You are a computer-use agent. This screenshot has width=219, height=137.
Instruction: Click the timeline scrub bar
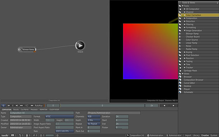tap(102, 105)
